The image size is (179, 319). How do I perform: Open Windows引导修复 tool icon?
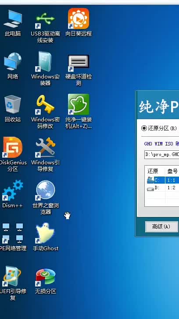click(46, 154)
